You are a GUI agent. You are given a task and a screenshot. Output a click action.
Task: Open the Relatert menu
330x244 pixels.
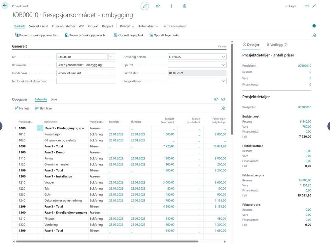127,26
